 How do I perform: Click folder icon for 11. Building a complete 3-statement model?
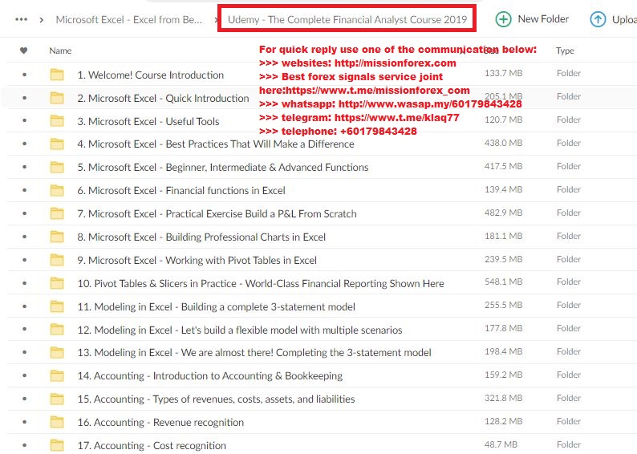pos(57,306)
